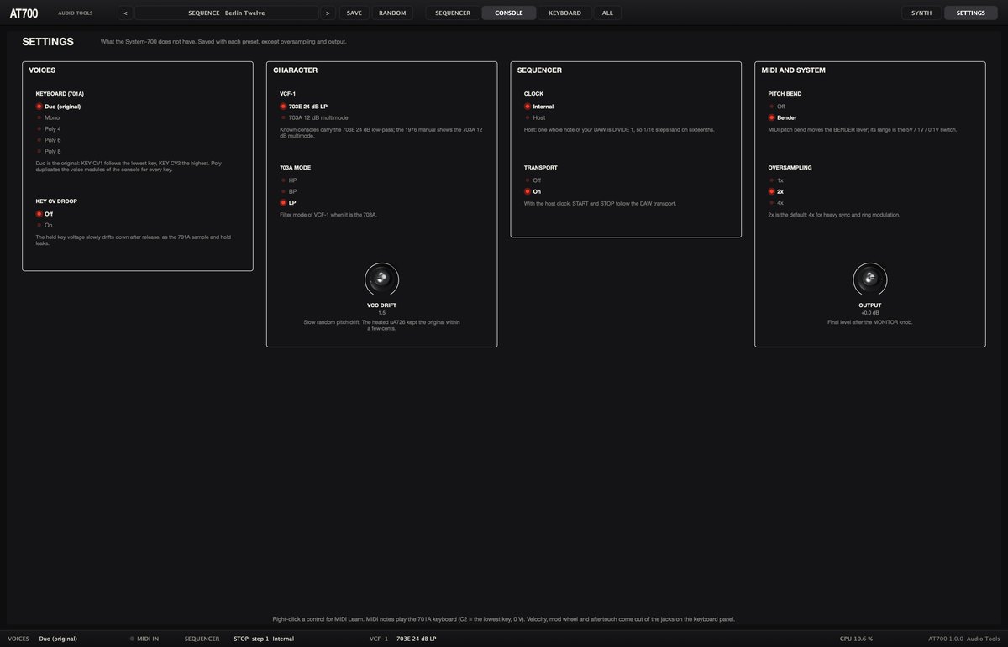Click the Output level knob
Image resolution: width=1008 pixels, height=647 pixels.
pyautogui.click(x=869, y=279)
